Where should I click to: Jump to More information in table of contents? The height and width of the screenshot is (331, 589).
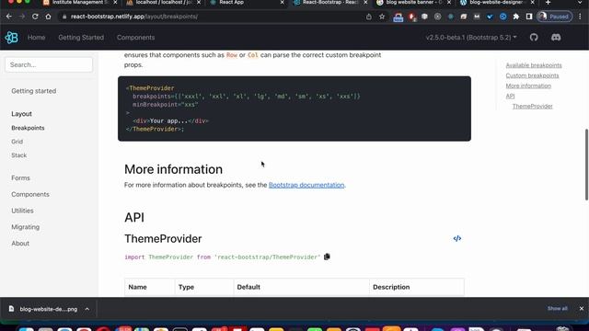click(528, 86)
